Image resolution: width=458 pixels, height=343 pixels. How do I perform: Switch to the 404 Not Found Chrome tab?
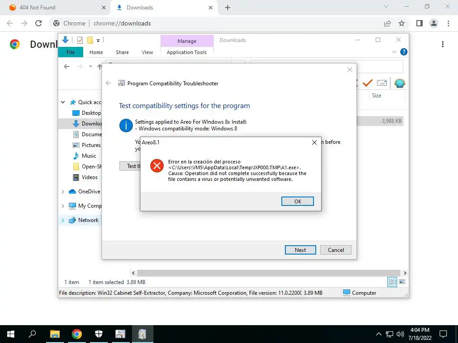55,8
